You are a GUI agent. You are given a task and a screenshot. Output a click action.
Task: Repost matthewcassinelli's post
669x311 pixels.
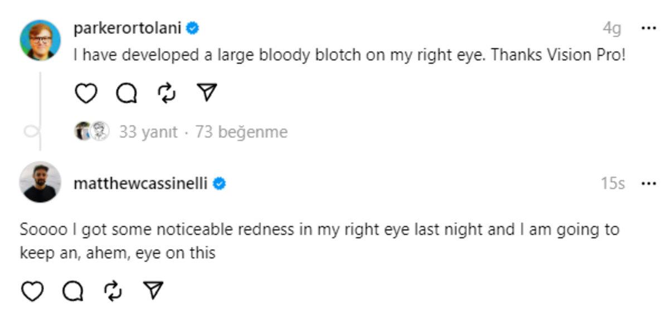[x=113, y=290]
